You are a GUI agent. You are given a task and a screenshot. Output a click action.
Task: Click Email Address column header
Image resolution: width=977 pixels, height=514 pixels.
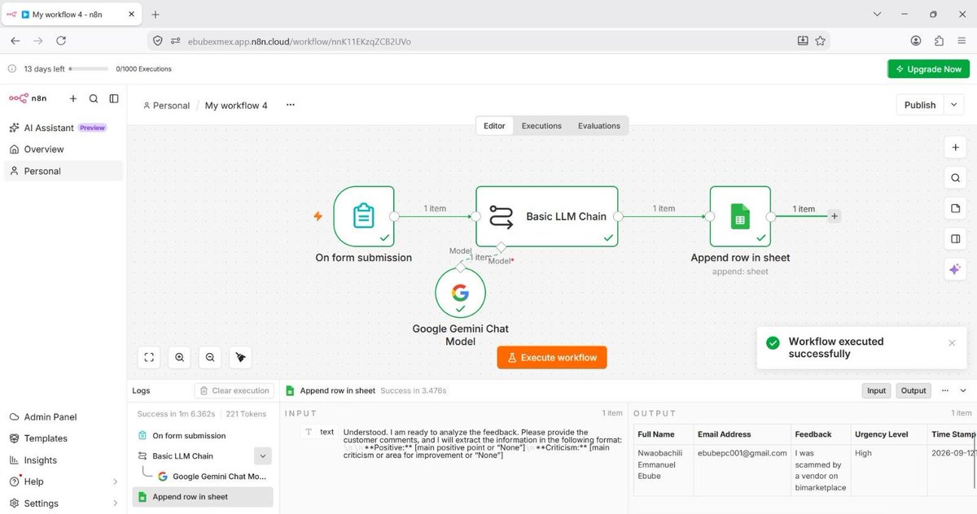tap(742, 434)
